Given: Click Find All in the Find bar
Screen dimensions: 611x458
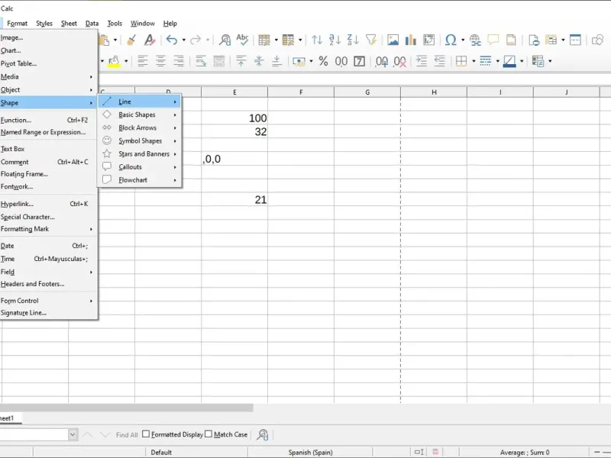Looking at the screenshot, I should [127, 434].
